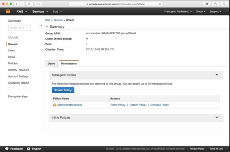The height and width of the screenshot is (152, 230).
Task: Open the Safari downloads icon
Action: tap(207, 4)
